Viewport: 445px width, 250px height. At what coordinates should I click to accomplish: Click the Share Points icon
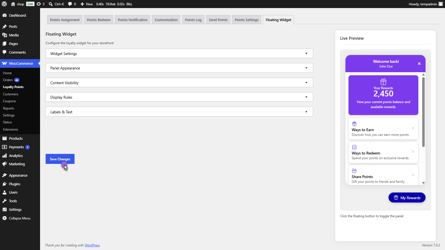[354, 171]
